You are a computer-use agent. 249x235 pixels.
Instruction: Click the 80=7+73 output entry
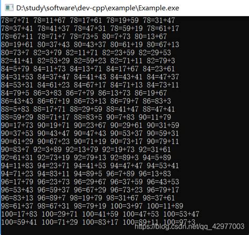(116, 37)
